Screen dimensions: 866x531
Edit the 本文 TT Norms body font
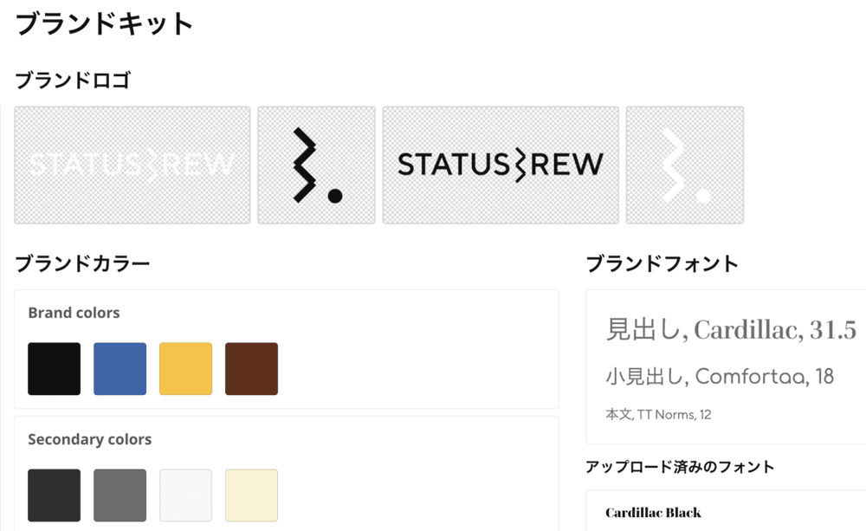tap(658, 415)
